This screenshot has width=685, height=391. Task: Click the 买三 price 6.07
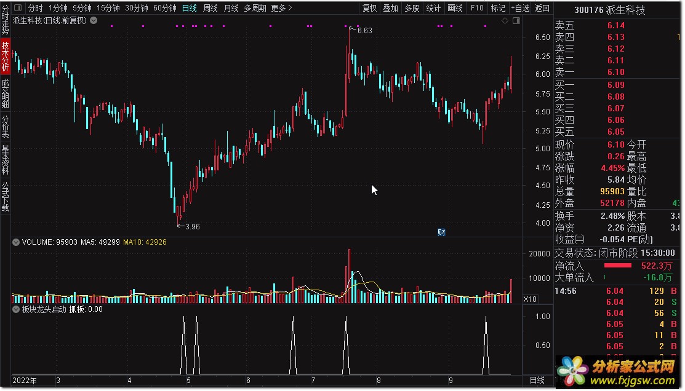616,108
